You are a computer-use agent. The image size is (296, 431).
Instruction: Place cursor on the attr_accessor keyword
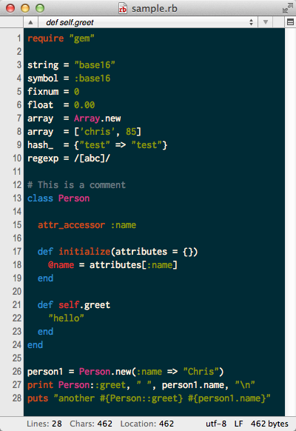click(x=71, y=225)
